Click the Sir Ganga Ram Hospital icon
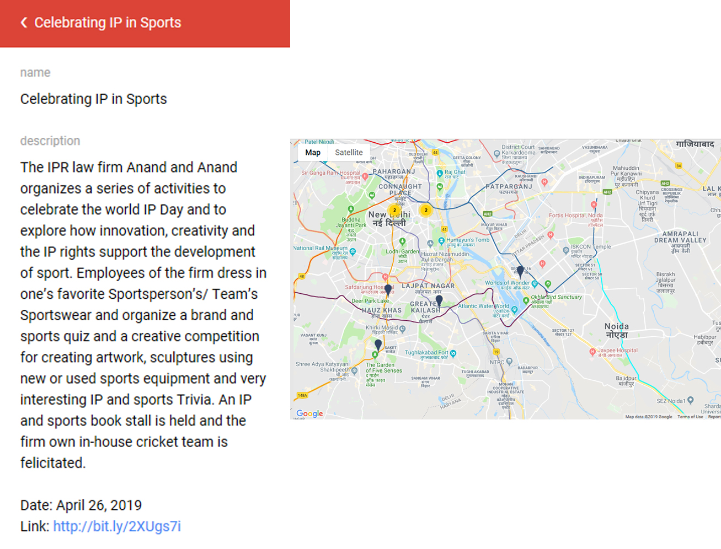This screenshot has height=549, width=721. click(x=365, y=176)
